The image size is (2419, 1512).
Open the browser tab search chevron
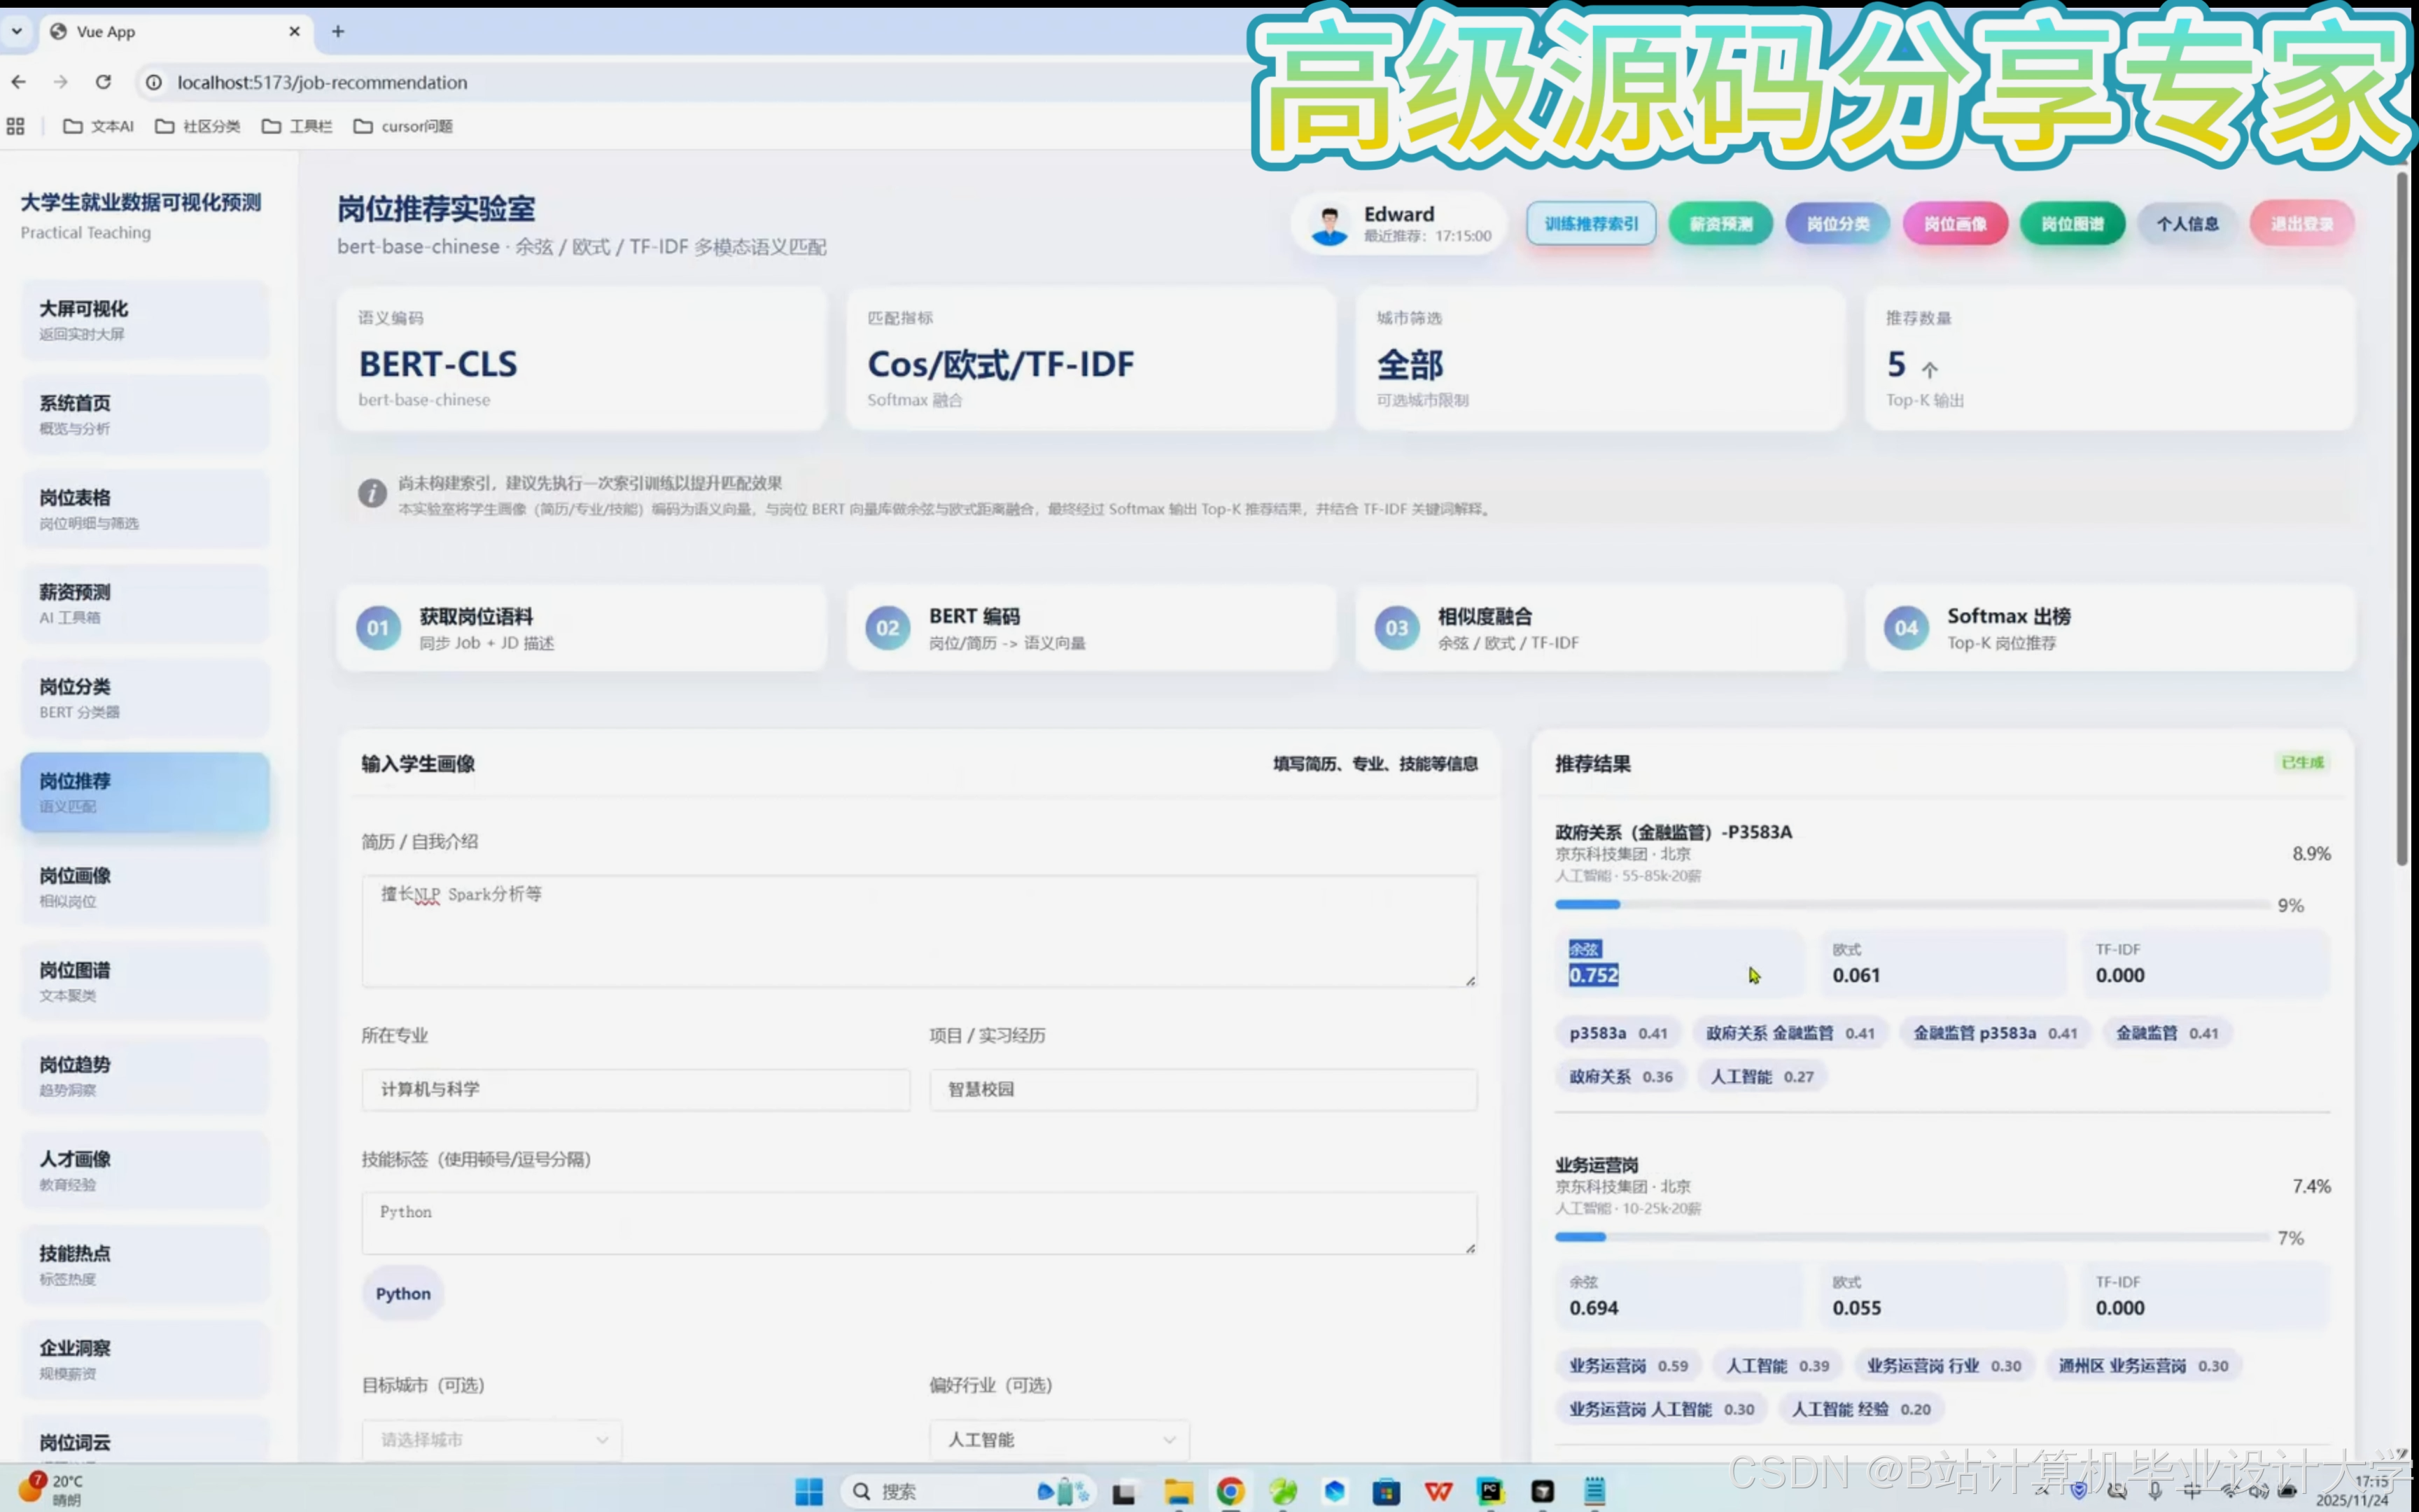tap(17, 31)
